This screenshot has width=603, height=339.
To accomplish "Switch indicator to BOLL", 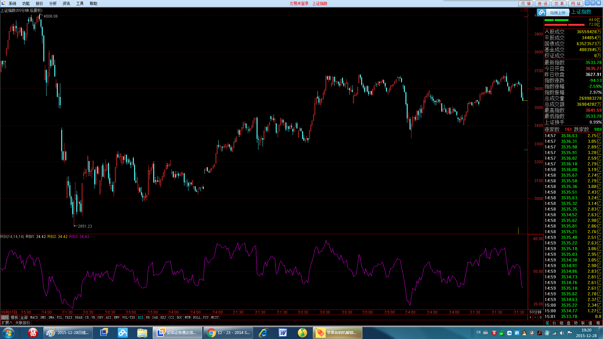I will coord(197,317).
